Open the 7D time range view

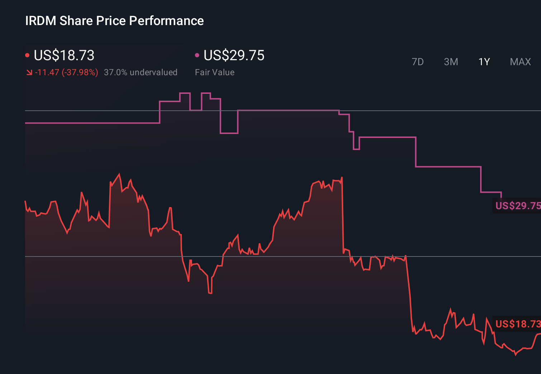pyautogui.click(x=418, y=62)
